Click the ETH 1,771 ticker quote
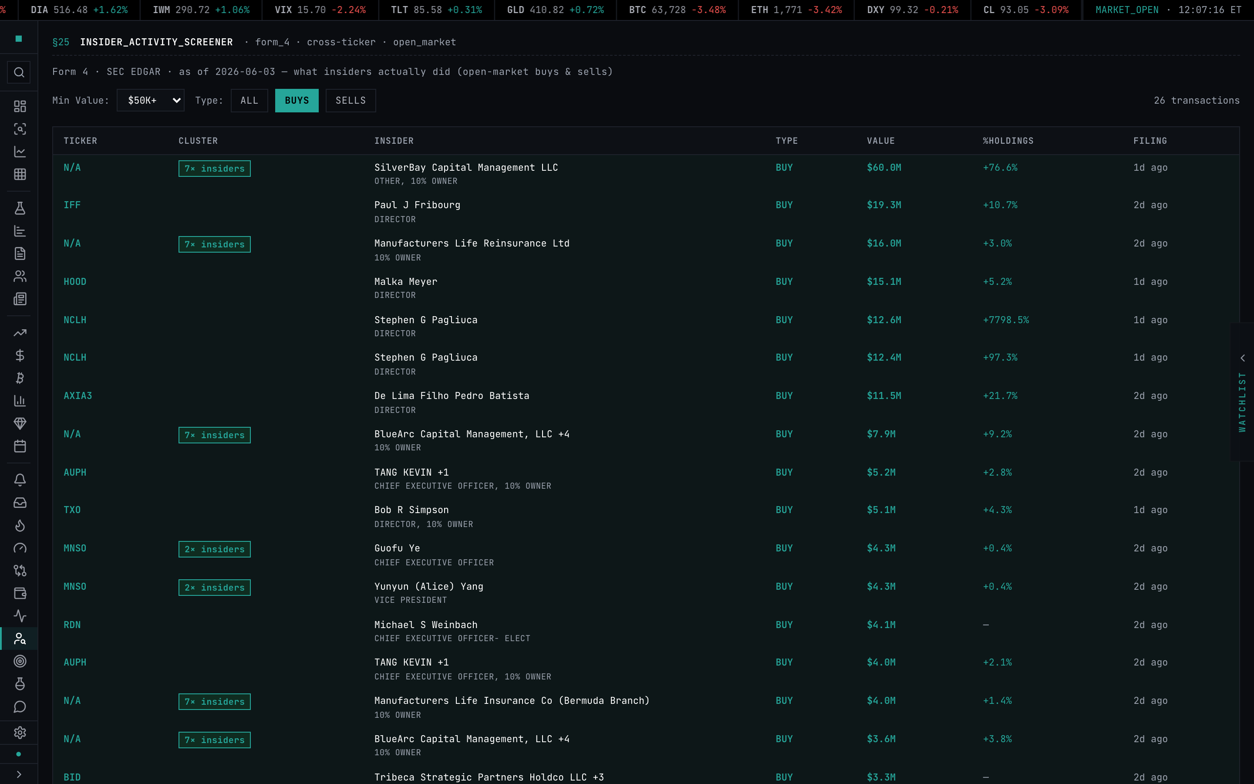This screenshot has height=784, width=1254. tap(796, 10)
